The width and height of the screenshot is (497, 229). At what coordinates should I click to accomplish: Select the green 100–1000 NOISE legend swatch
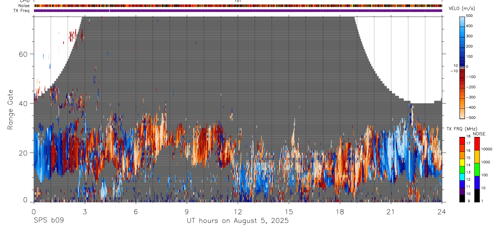click(476, 169)
